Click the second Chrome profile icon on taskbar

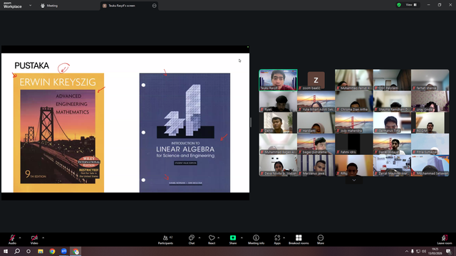[76, 251]
